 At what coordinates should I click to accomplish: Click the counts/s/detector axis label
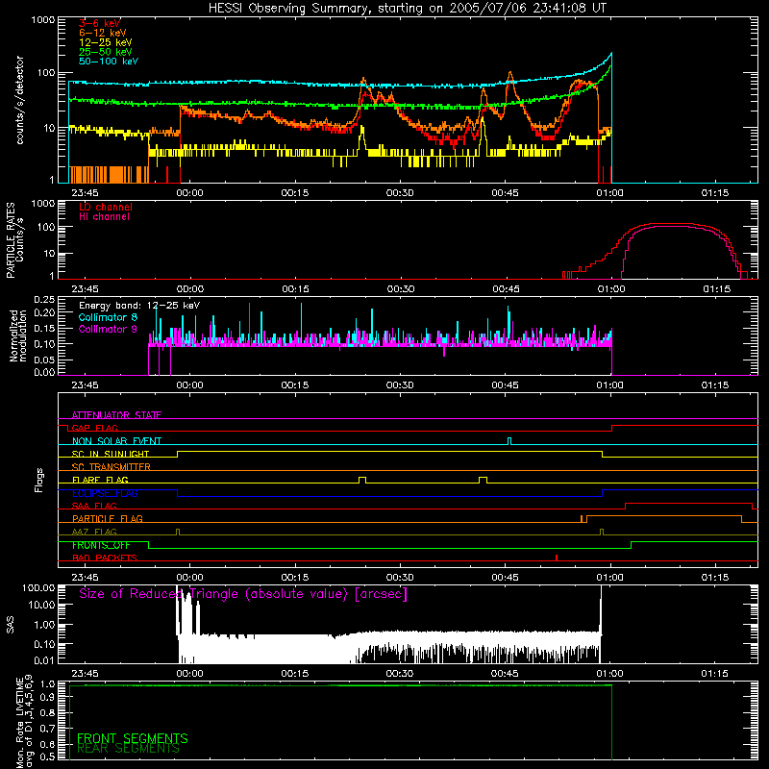coord(20,100)
